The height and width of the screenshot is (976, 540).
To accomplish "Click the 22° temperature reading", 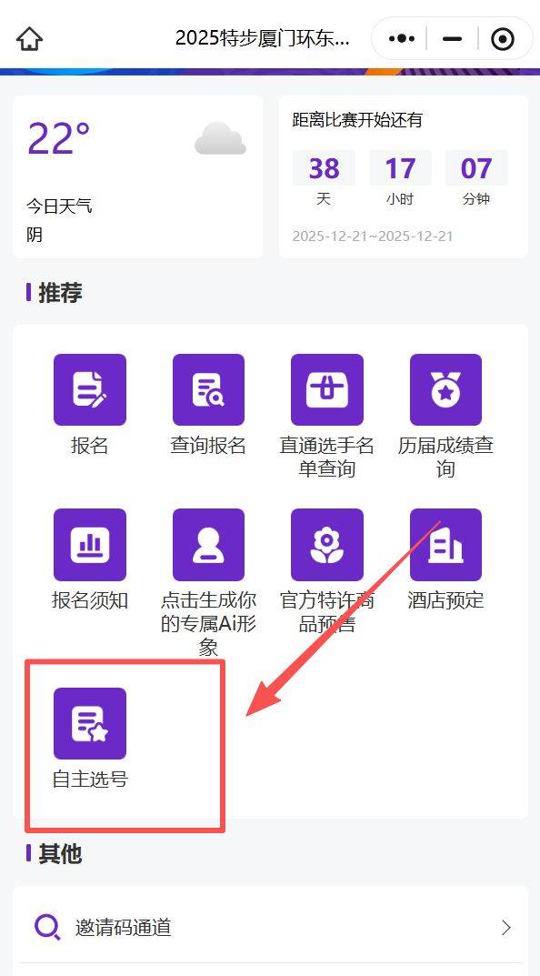I will [59, 138].
